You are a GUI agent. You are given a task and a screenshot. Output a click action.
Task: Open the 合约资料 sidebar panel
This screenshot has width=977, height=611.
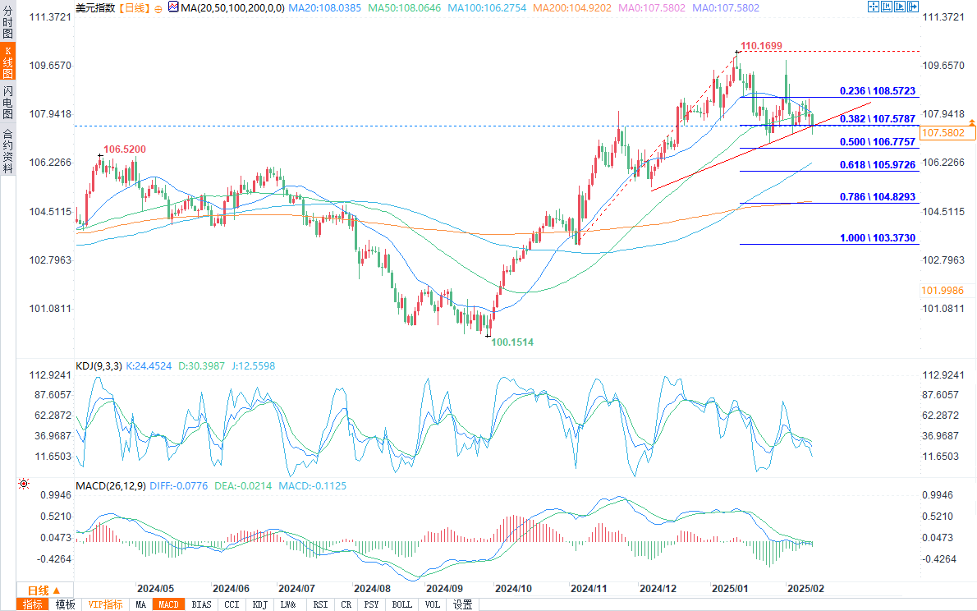pos(7,150)
